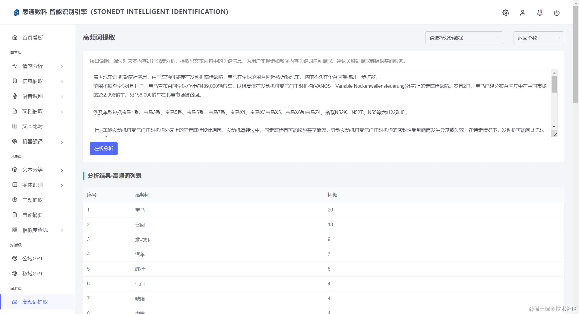This screenshot has height=314, width=579.
Task: View notifications with the bell icon
Action: [540, 13]
